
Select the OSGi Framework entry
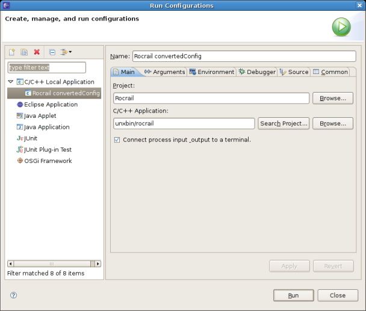(x=48, y=161)
